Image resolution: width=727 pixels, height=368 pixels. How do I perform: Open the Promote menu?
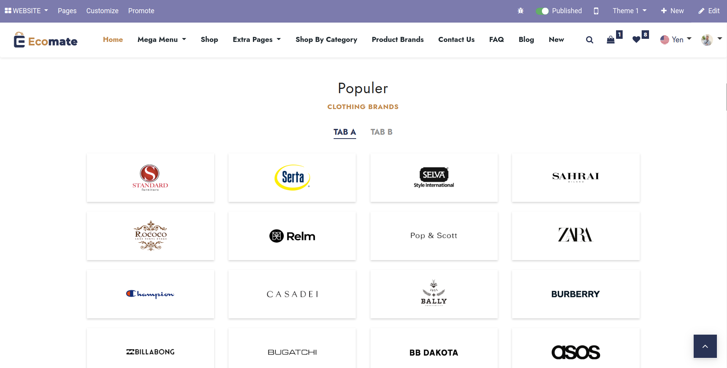coord(141,11)
